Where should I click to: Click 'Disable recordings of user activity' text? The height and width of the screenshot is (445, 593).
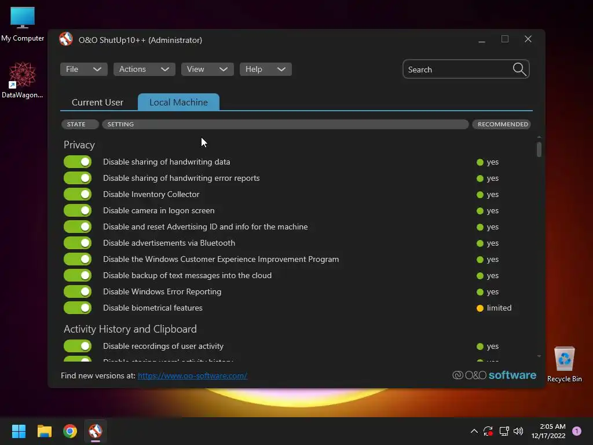click(x=163, y=346)
